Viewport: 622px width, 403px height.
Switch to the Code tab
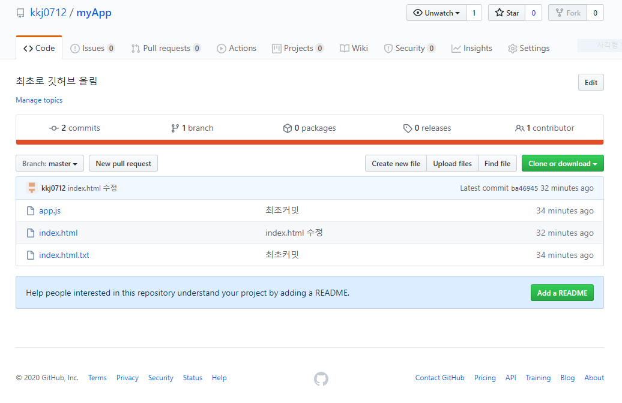click(39, 48)
